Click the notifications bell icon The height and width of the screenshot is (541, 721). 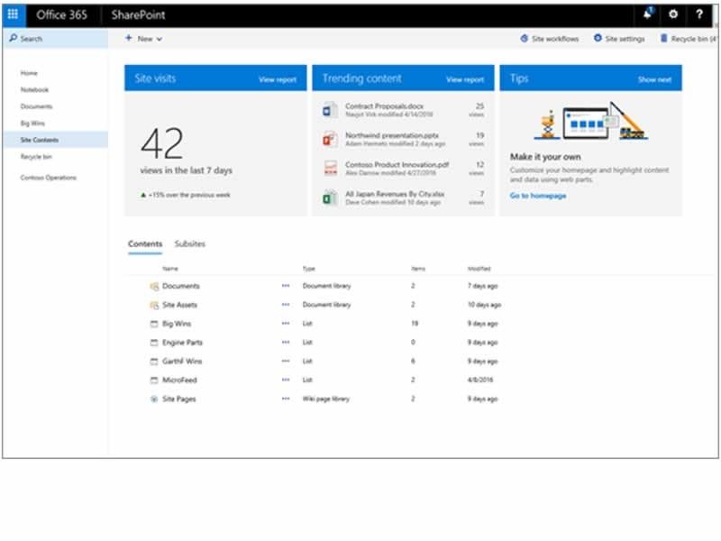(x=647, y=14)
